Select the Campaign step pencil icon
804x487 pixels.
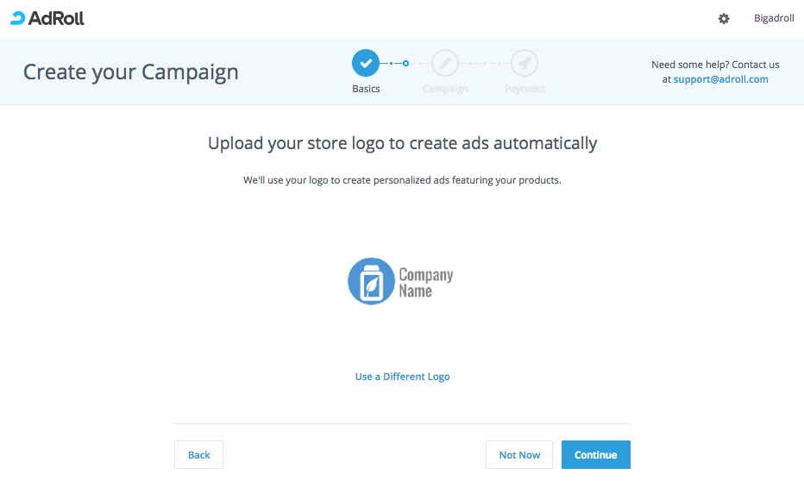445,63
